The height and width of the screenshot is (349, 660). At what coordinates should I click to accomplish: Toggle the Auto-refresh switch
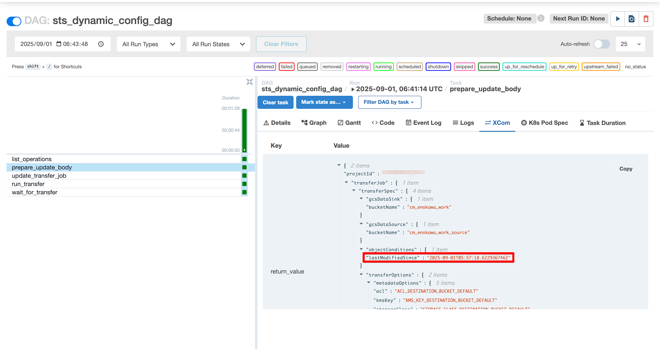click(x=602, y=44)
